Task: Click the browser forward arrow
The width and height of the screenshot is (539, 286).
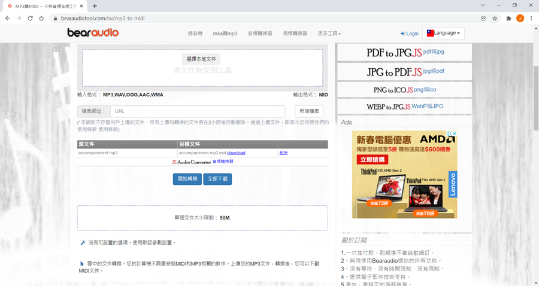Action: point(19,18)
